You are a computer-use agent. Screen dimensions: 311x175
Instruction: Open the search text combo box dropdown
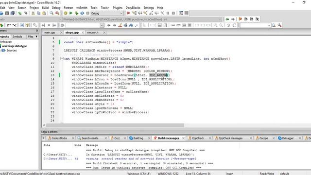102,25
